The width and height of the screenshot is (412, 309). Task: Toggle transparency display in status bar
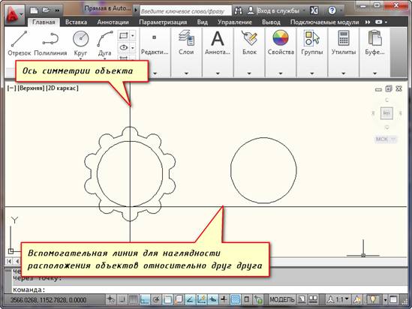(x=236, y=299)
